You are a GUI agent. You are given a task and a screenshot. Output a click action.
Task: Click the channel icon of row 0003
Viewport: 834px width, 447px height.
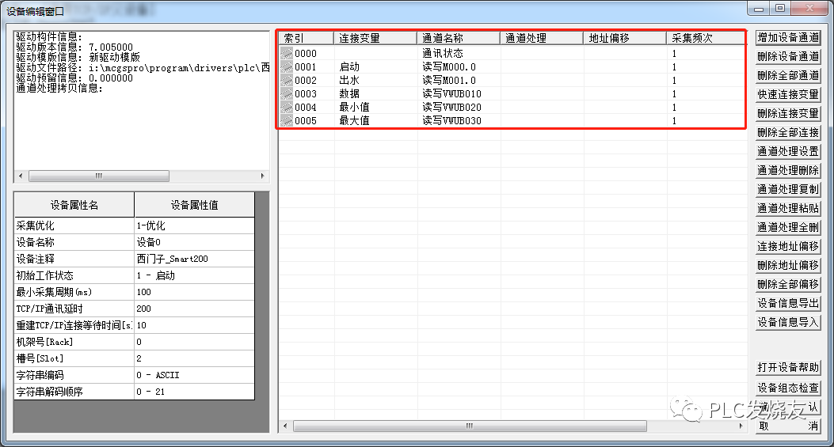tap(287, 93)
